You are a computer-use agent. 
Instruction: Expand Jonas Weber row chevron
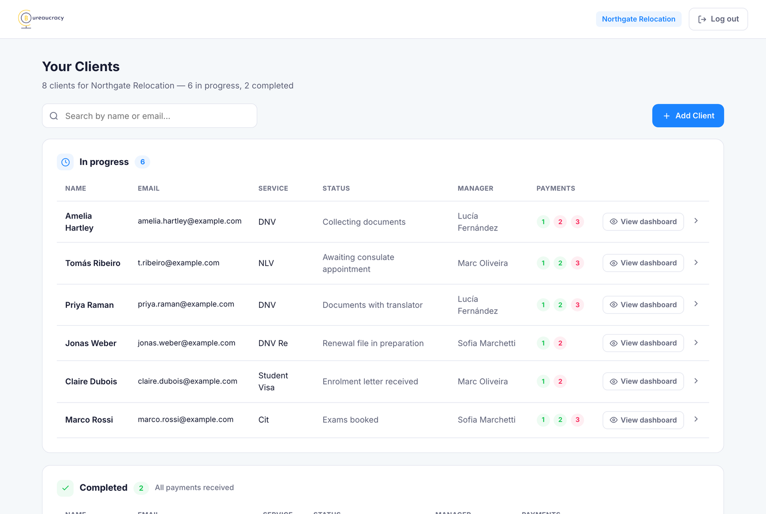tap(696, 343)
